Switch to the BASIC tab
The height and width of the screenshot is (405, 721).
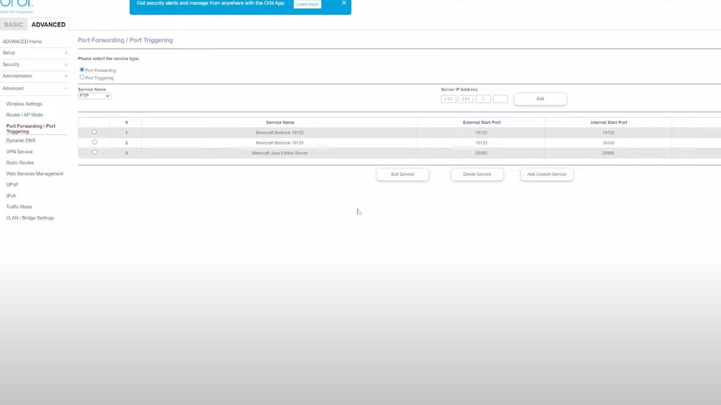point(13,25)
